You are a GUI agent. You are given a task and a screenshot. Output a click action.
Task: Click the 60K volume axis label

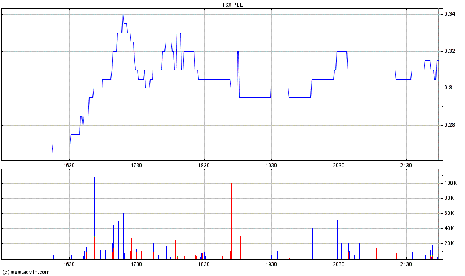tap(449, 213)
